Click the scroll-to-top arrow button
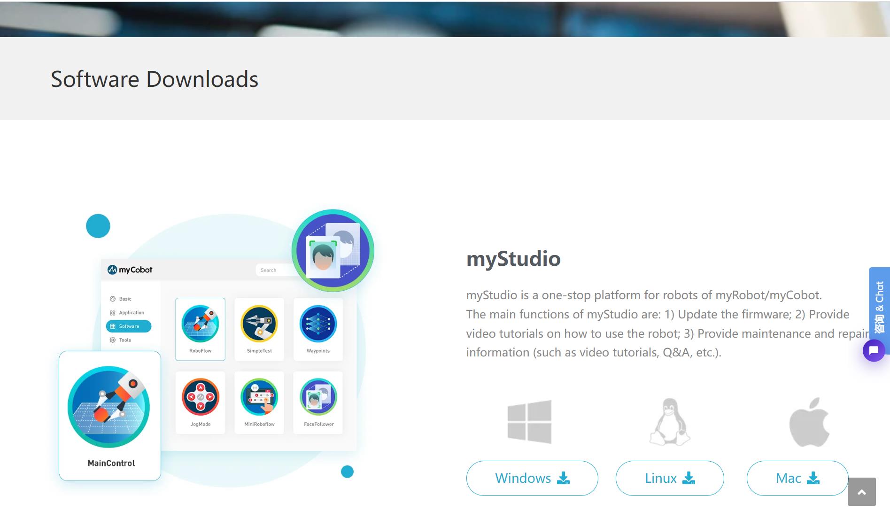Screen dimensions: 890x518 click(861, 492)
